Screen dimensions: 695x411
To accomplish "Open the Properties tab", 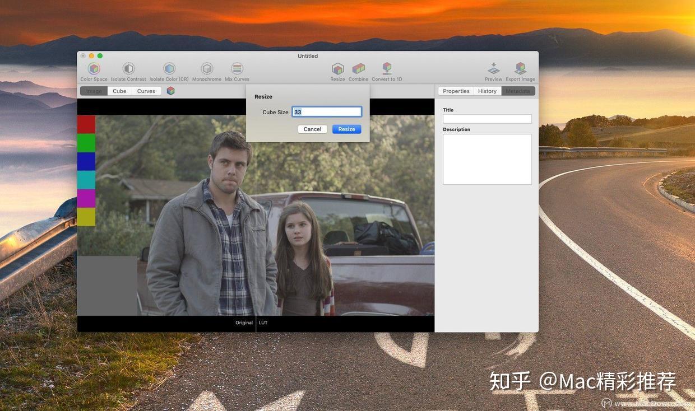I will 456,91.
